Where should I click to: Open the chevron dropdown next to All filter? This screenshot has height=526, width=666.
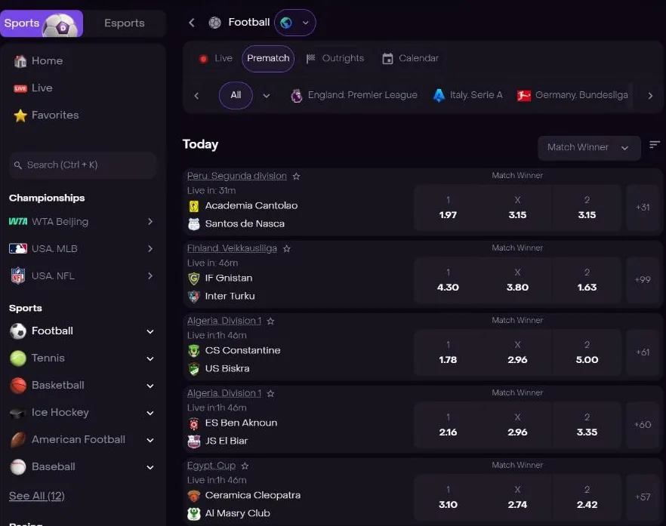[267, 96]
